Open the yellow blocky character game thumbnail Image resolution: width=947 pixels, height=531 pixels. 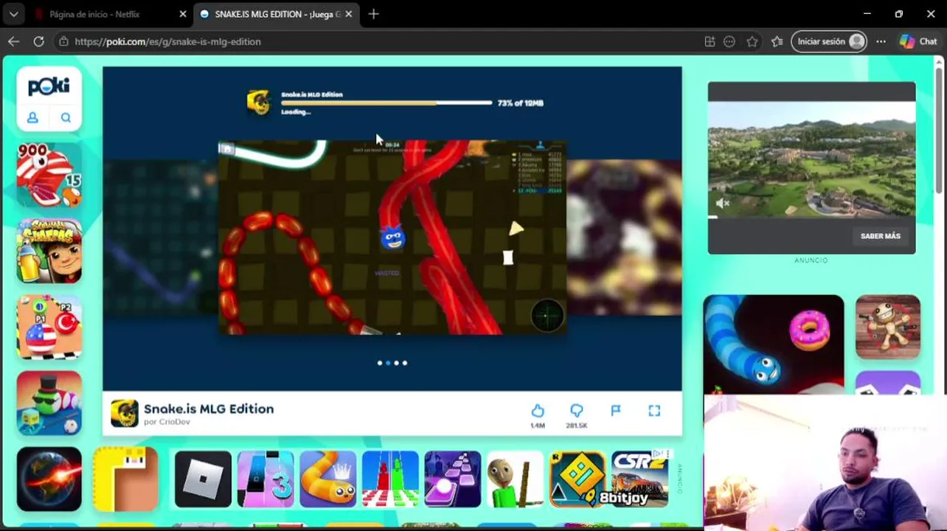pos(125,479)
